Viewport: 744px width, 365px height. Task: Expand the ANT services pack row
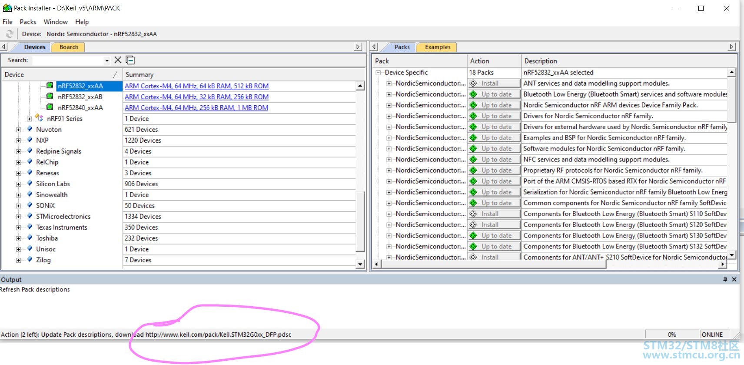tap(389, 84)
